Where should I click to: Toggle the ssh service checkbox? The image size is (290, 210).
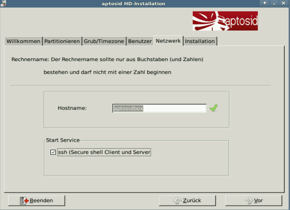coord(53,152)
